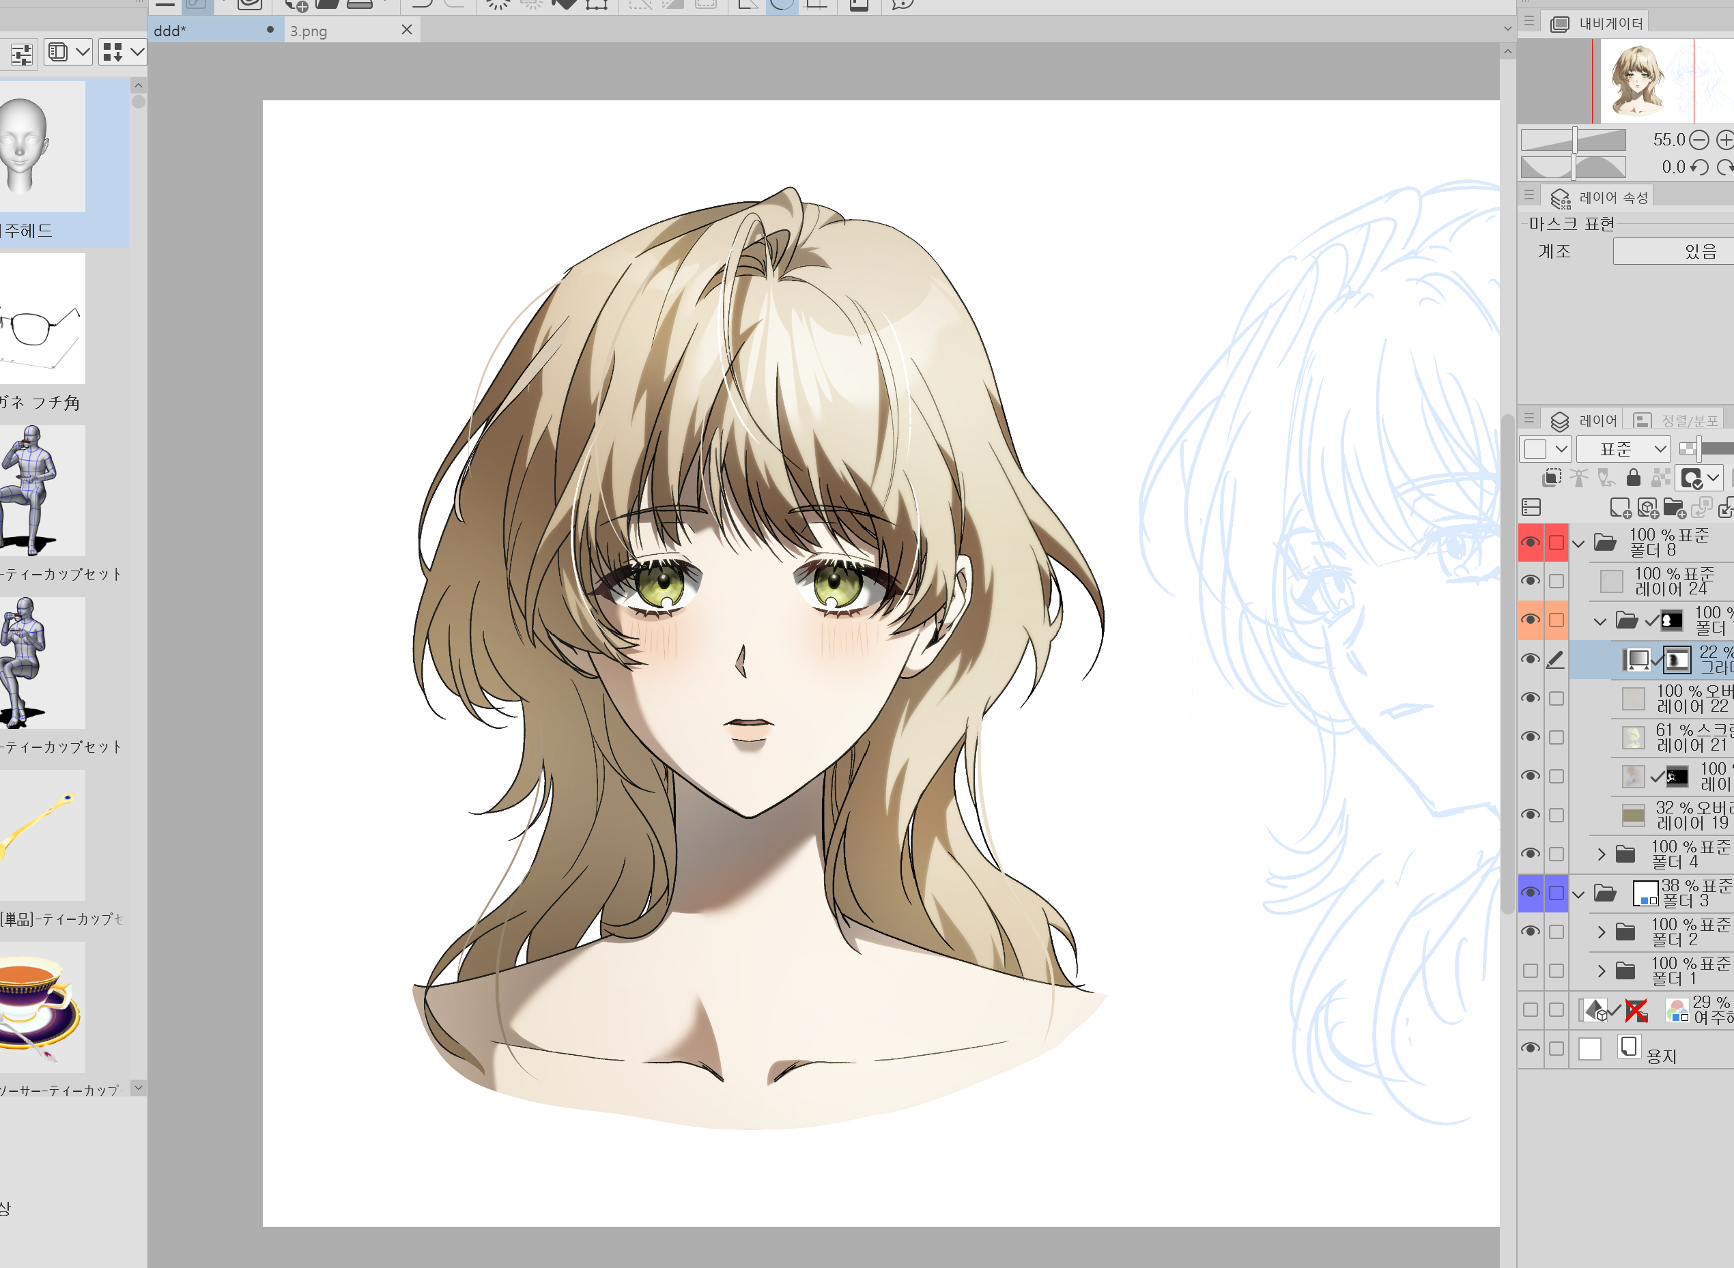The width and height of the screenshot is (1734, 1268).
Task: Click the navigator zoom slider
Action: (x=1574, y=140)
